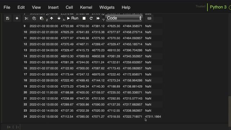Open the Kernel menu
231x130 pixels.
86,7
